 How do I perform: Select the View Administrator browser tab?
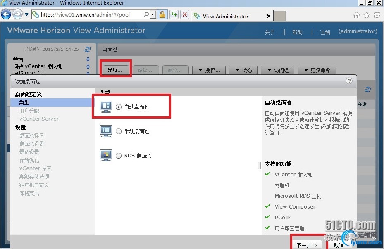[225, 16]
